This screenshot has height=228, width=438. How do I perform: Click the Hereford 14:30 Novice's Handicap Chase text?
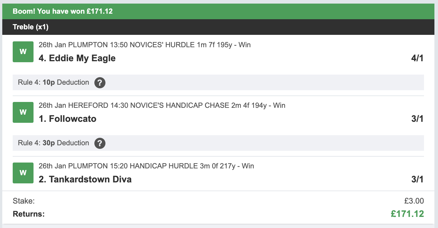coord(162,106)
